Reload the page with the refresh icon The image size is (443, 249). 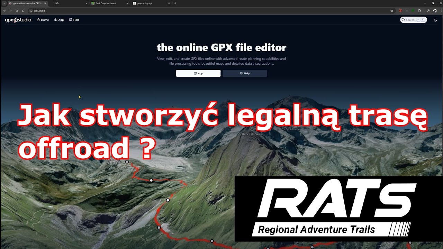pyautogui.click(x=17, y=11)
